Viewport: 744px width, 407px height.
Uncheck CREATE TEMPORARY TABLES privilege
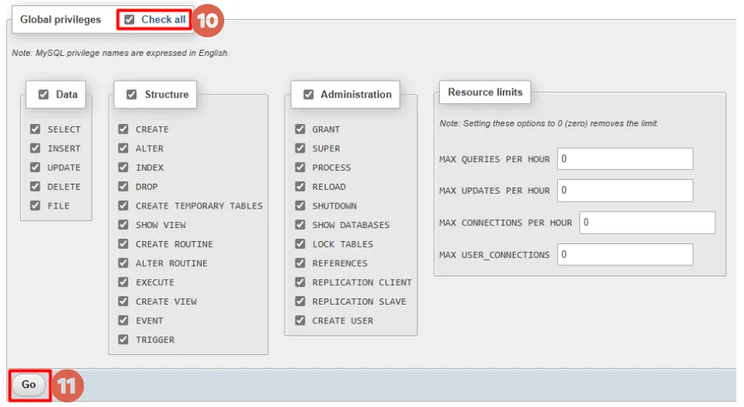tap(123, 205)
